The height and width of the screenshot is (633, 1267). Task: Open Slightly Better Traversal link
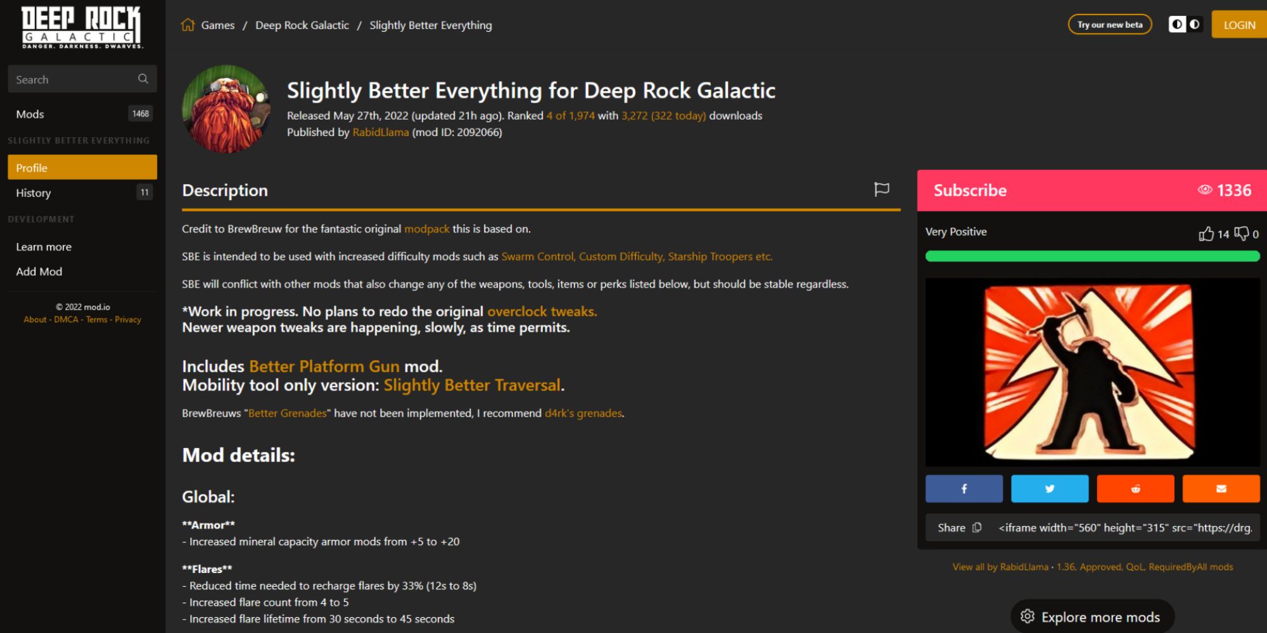click(x=472, y=385)
